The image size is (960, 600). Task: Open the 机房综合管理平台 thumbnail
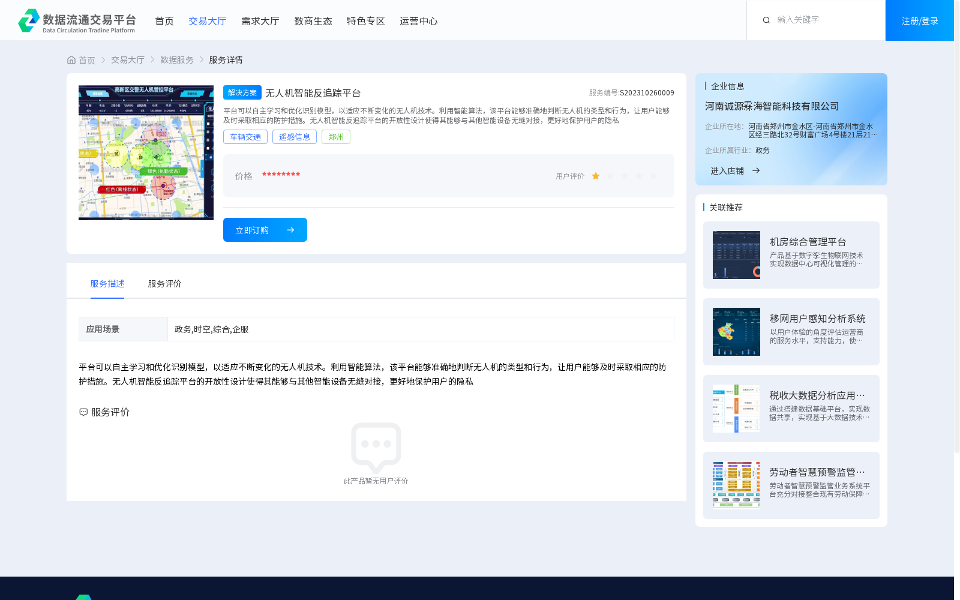(736, 255)
